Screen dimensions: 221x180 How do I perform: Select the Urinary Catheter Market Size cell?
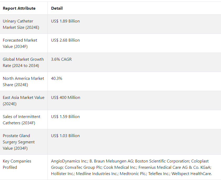coord(21,24)
